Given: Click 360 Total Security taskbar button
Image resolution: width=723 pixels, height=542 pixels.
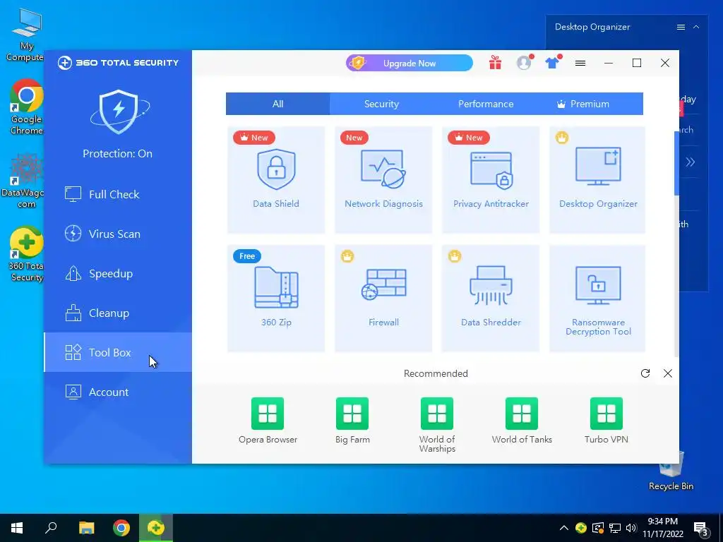Looking at the screenshot, I should pos(156,528).
